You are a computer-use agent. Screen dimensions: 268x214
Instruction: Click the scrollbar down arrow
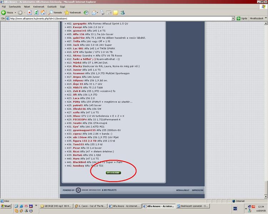pos(266,197)
